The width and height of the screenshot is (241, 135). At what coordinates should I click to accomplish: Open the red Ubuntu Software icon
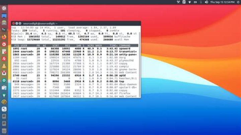point(4,59)
